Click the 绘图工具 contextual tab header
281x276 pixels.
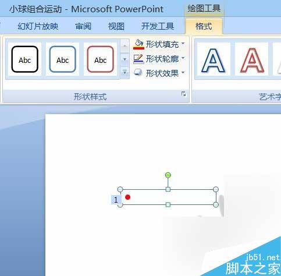point(204,8)
